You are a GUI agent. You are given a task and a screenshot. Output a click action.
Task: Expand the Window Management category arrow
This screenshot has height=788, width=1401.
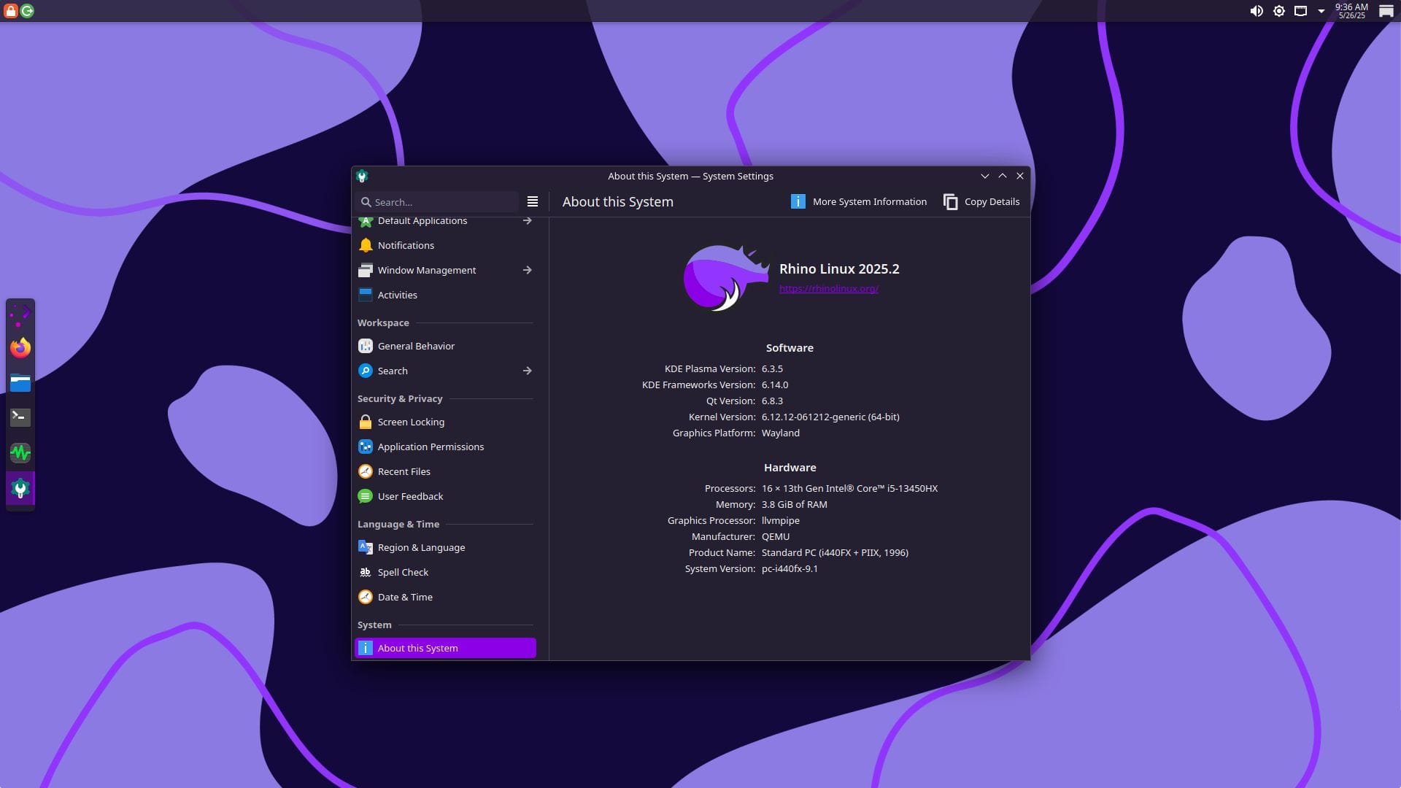coord(527,270)
